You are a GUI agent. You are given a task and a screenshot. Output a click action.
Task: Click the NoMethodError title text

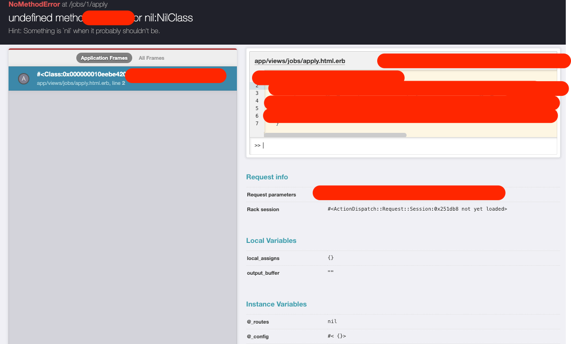[x=34, y=4]
